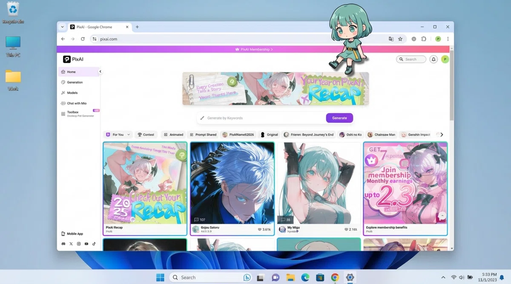Screen dimensions: 511x284
Task: Select the This PC desktop icon
Action: (13, 47)
